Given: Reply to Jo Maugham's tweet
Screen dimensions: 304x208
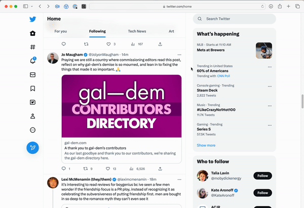Looking at the screenshot, I should point(64,169).
